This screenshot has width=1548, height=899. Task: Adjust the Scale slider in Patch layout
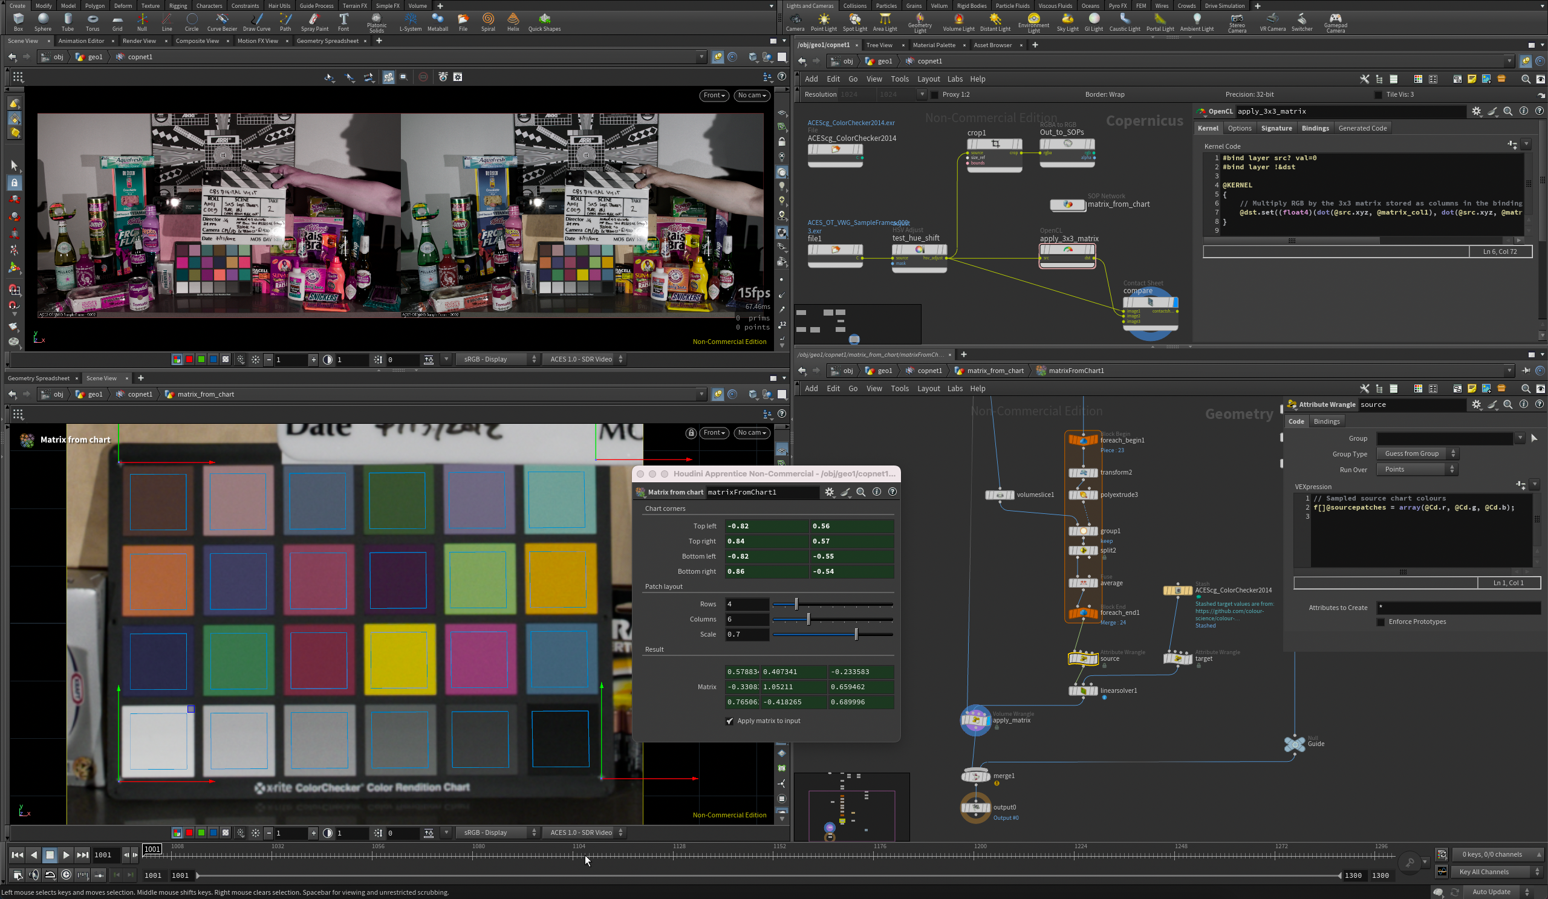856,634
